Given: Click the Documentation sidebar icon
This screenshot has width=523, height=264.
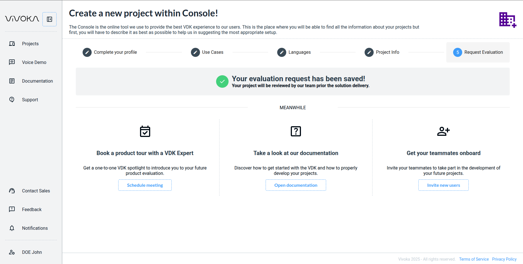Looking at the screenshot, I should pos(12,81).
